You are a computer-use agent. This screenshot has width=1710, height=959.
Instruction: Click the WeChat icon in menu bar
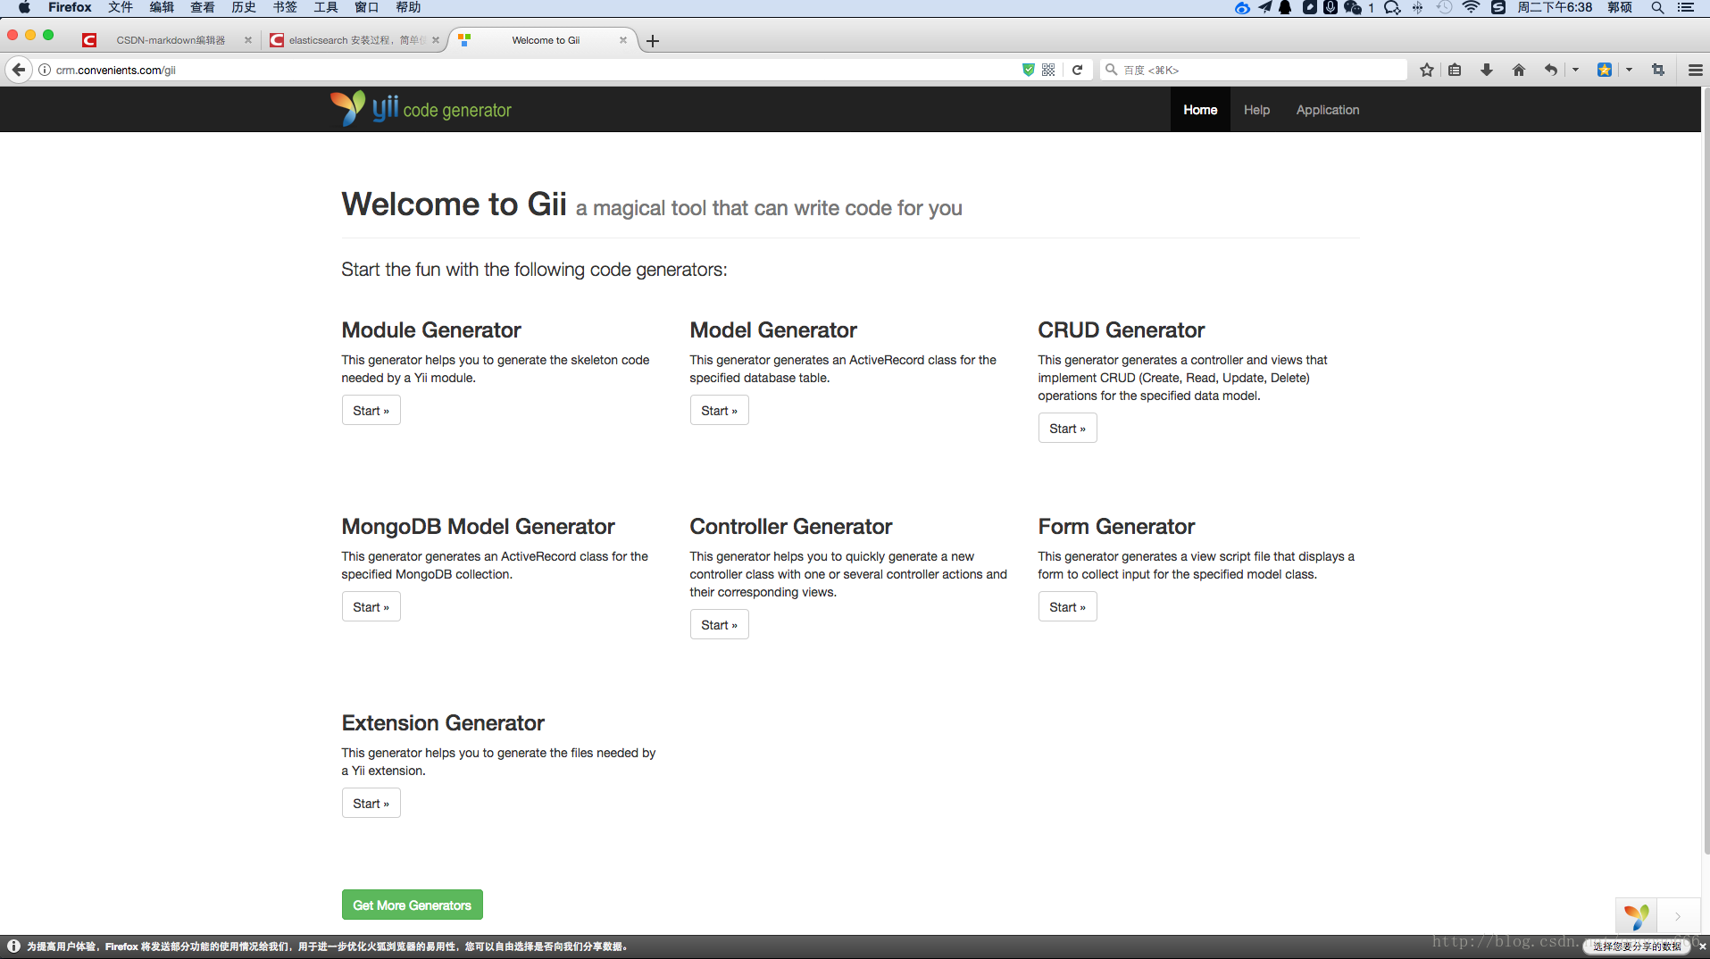coord(1353,8)
